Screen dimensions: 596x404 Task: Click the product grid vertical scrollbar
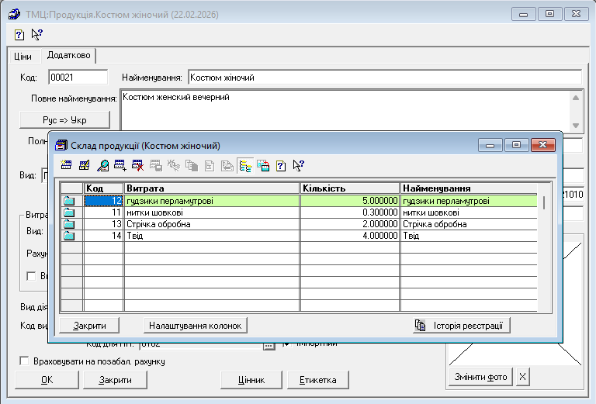point(544,248)
